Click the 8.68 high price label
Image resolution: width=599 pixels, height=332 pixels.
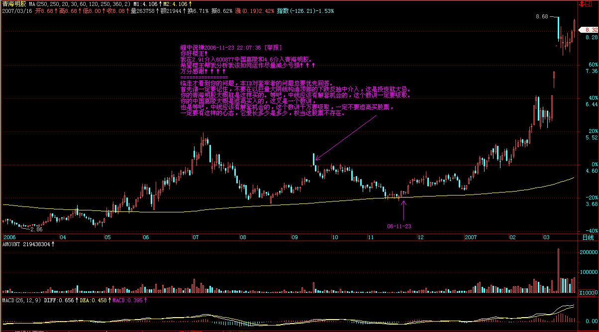pyautogui.click(x=542, y=16)
